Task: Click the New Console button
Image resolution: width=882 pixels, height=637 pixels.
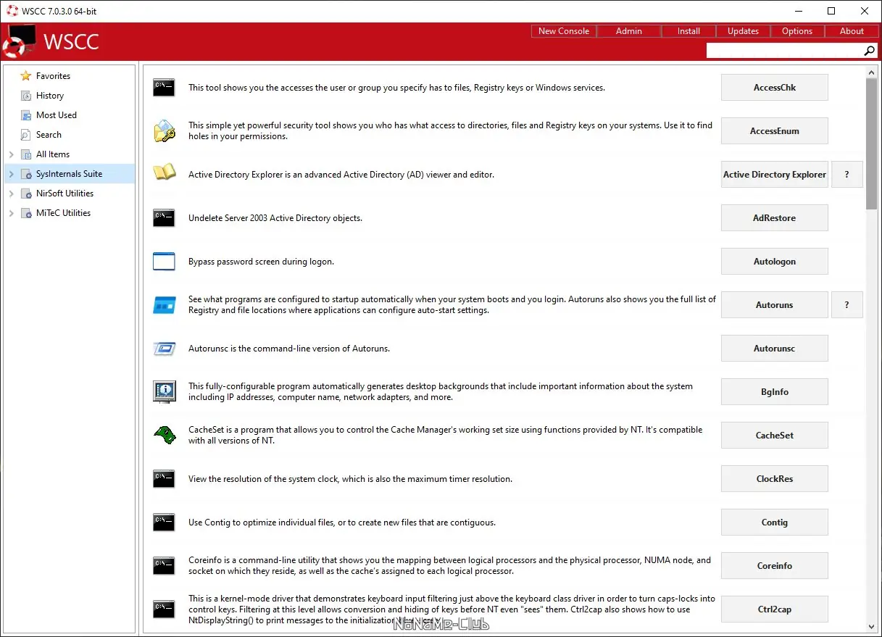Action: click(563, 30)
